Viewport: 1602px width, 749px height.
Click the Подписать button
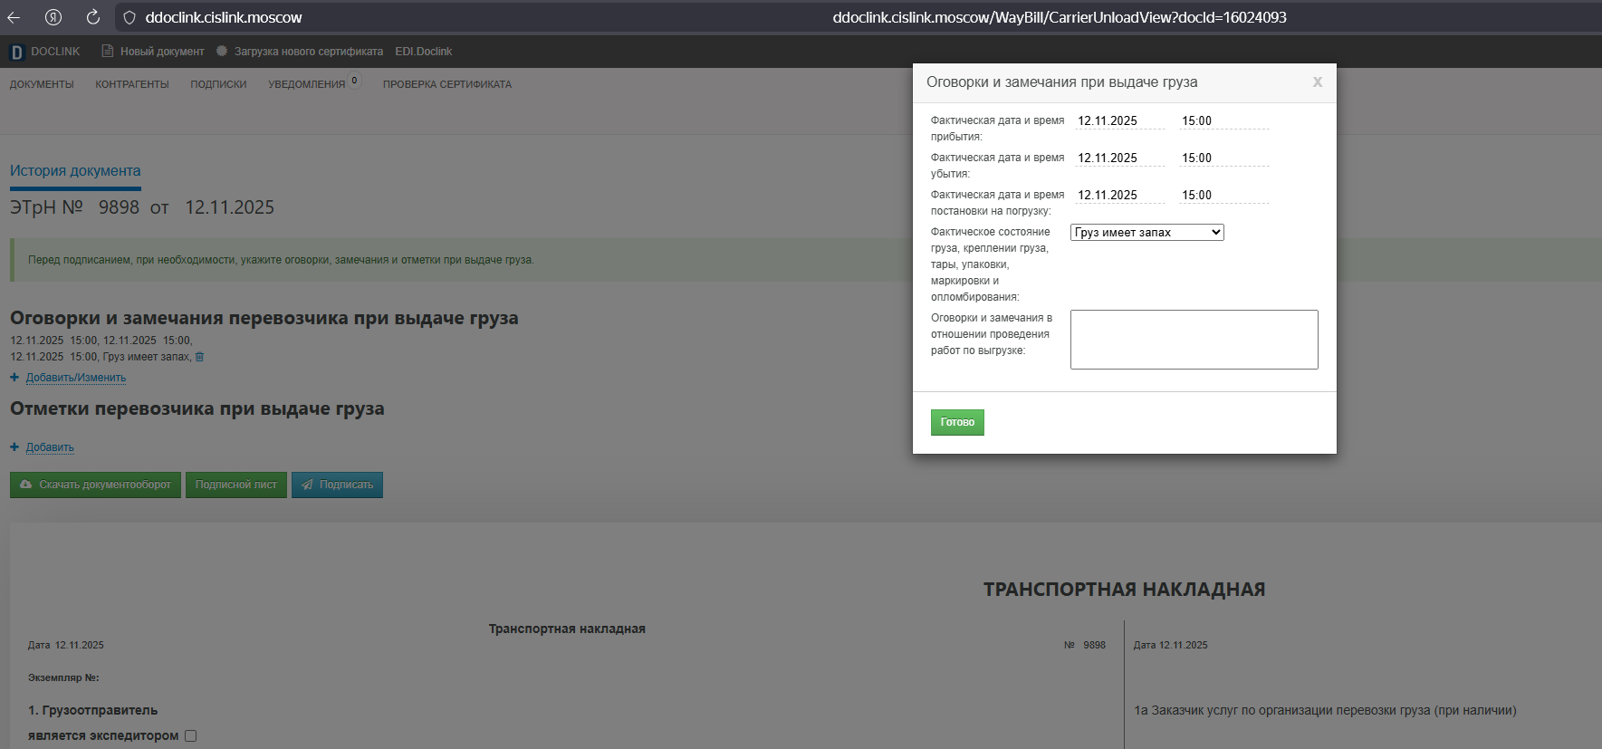[337, 485]
